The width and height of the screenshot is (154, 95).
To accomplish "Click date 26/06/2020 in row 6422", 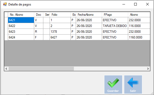I will click(89, 26).
